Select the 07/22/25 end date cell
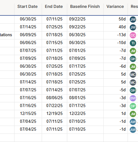 (54, 106)
